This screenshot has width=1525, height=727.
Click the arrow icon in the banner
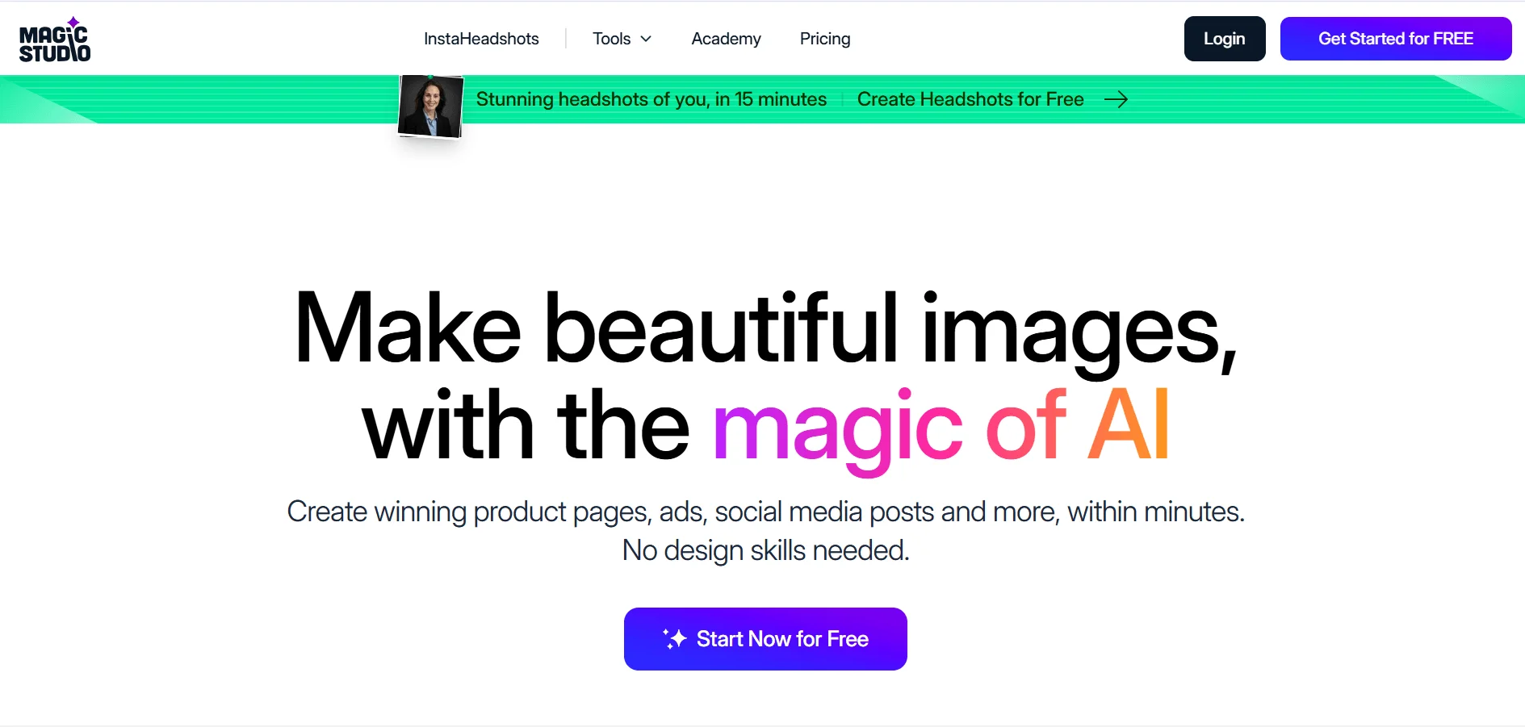click(1116, 99)
